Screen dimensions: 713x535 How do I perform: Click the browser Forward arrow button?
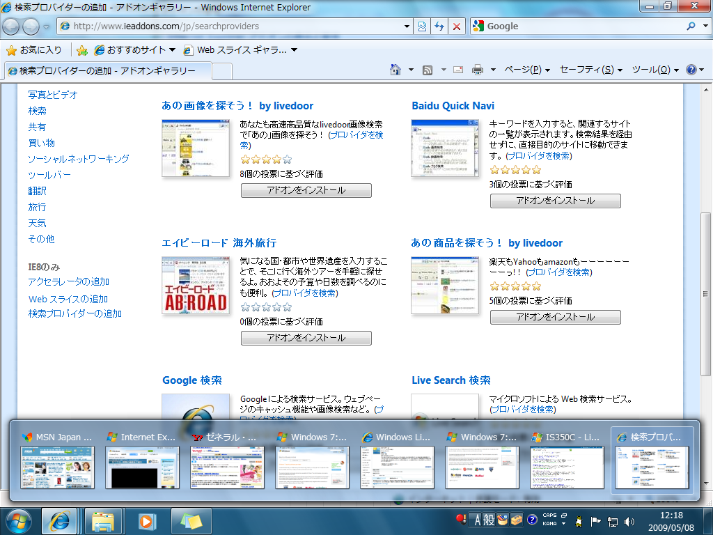31,26
